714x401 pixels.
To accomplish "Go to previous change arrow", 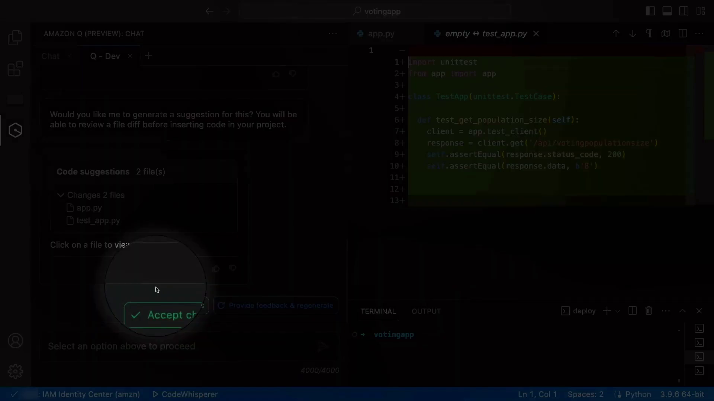I will tap(616, 33).
